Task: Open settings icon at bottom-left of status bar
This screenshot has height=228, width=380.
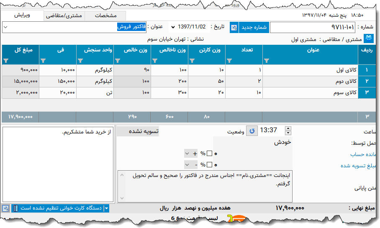Action: (x=5, y=208)
